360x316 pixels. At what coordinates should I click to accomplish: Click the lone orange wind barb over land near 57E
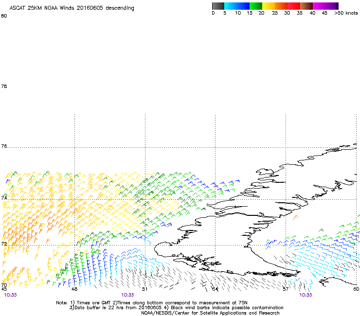(x=295, y=217)
